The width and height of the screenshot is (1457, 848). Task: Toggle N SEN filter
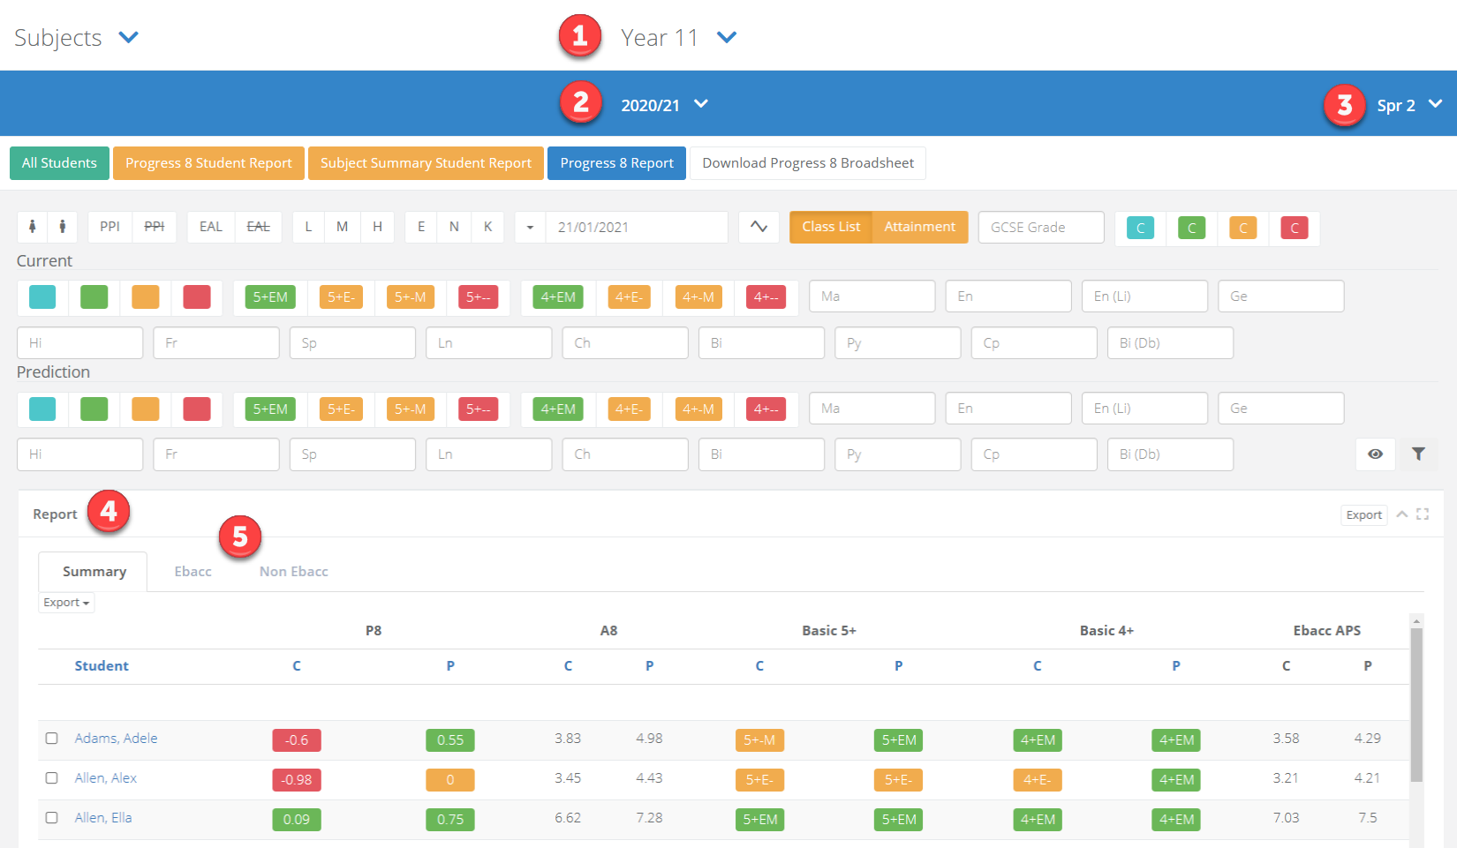(454, 227)
